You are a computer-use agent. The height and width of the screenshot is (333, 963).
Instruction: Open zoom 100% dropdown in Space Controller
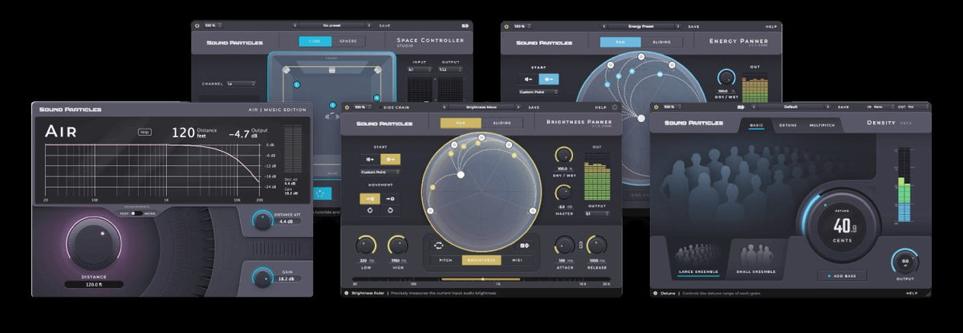213,26
